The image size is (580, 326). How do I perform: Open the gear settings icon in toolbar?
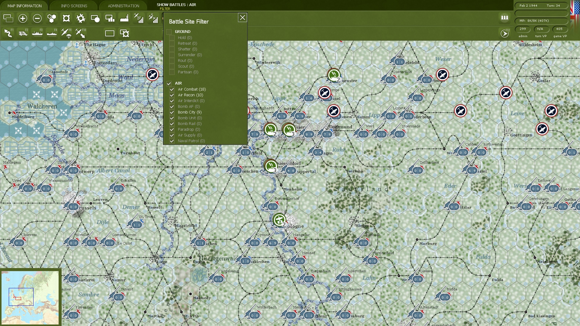[81, 18]
